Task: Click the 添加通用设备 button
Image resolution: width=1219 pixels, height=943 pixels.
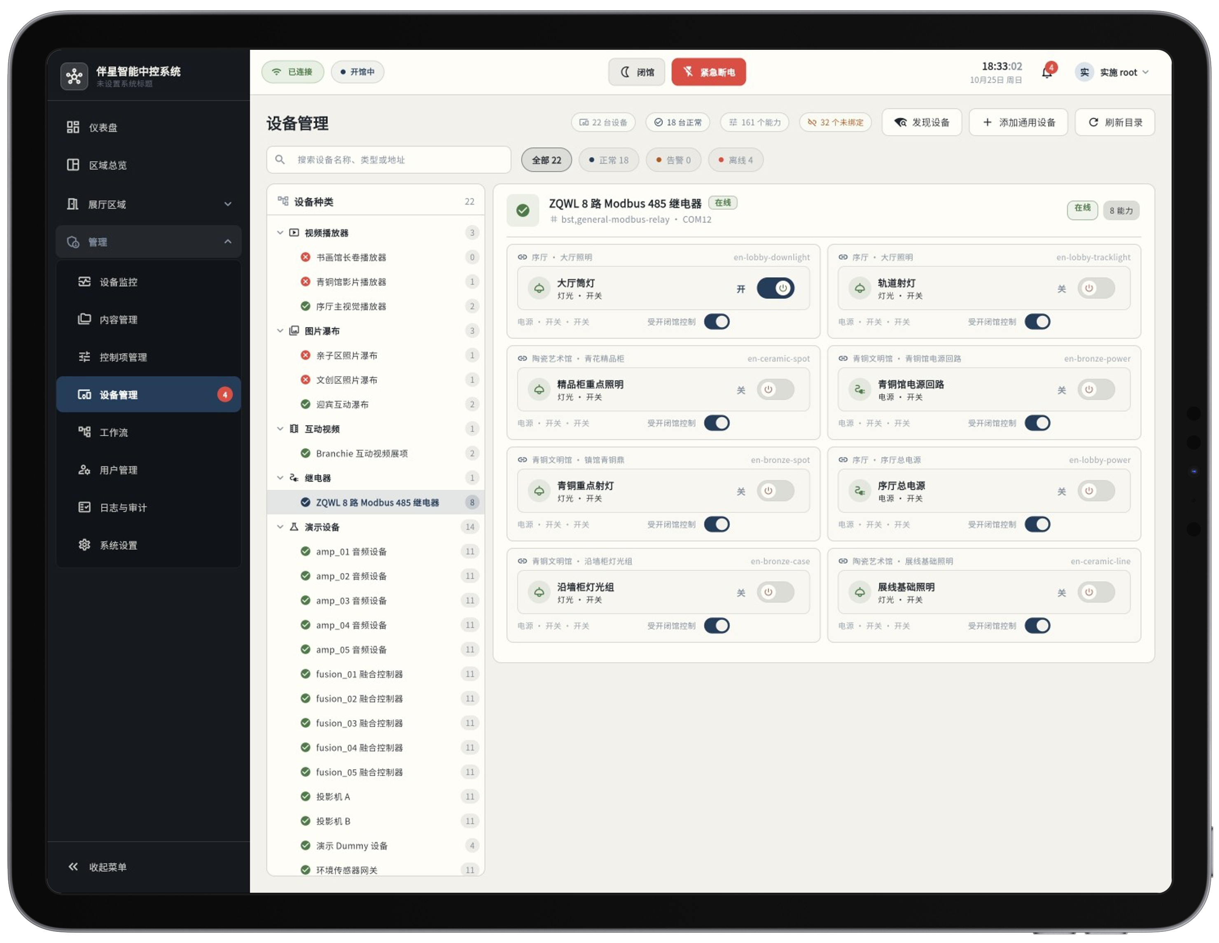Action: click(x=1018, y=122)
